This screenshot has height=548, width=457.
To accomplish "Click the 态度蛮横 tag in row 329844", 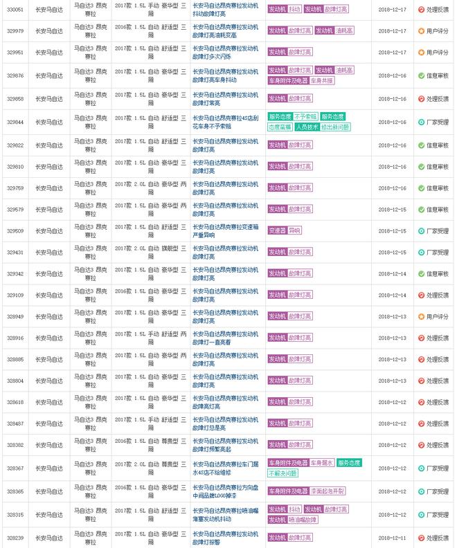I will 280,127.
